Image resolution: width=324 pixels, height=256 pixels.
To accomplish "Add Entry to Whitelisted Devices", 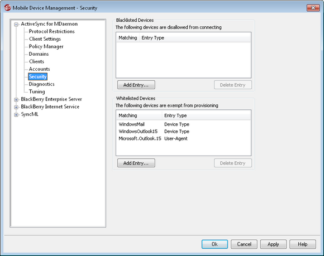I will (136, 163).
